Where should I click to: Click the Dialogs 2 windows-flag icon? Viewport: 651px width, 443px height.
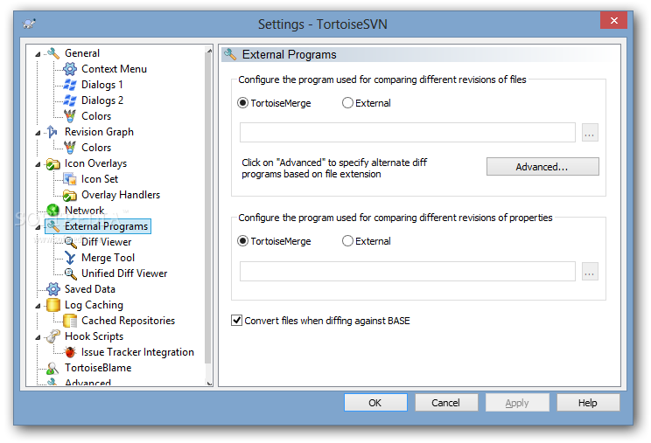(70, 100)
